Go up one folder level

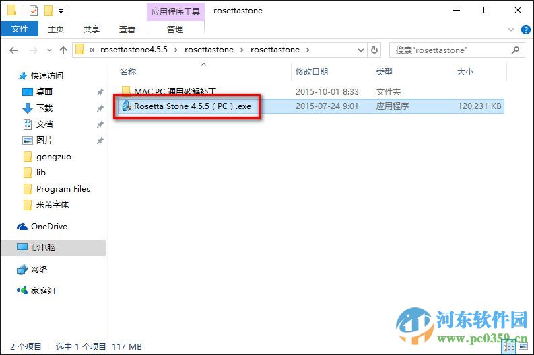click(x=63, y=50)
